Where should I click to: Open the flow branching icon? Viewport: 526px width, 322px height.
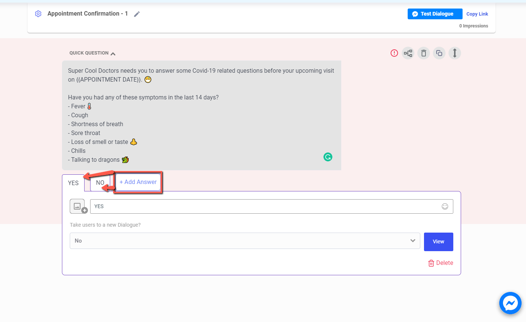408,53
